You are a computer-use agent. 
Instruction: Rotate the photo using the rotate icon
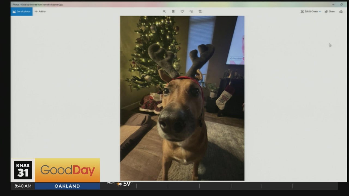click(191, 11)
